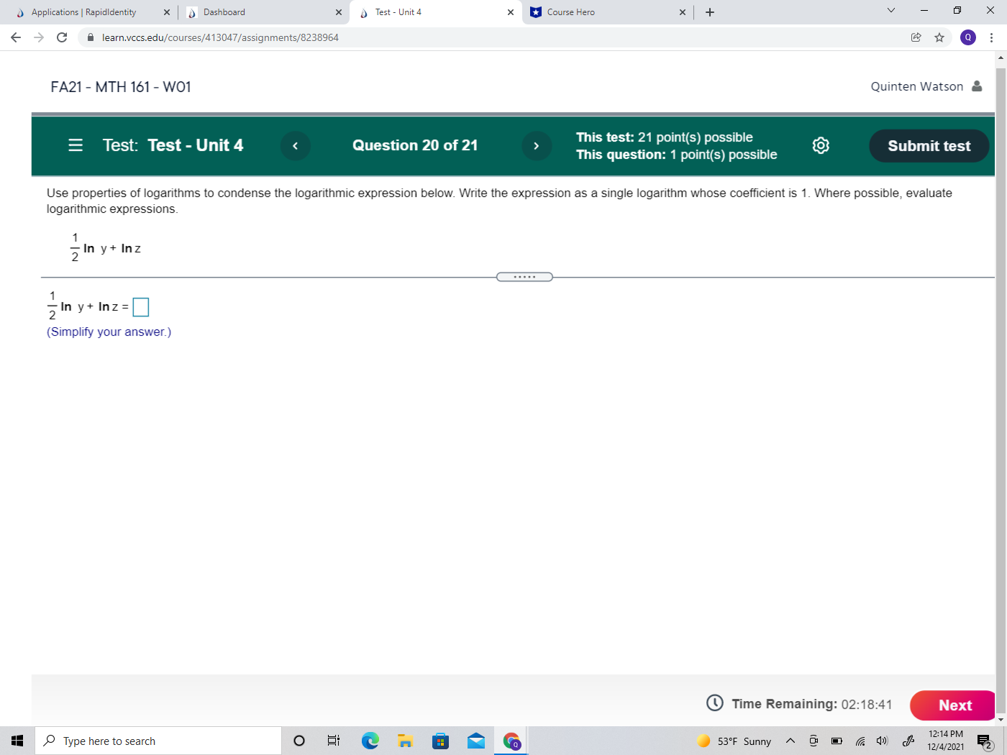Viewport: 1007px width, 755px height.
Task: Bookmark the page with the star icon
Action: (939, 37)
